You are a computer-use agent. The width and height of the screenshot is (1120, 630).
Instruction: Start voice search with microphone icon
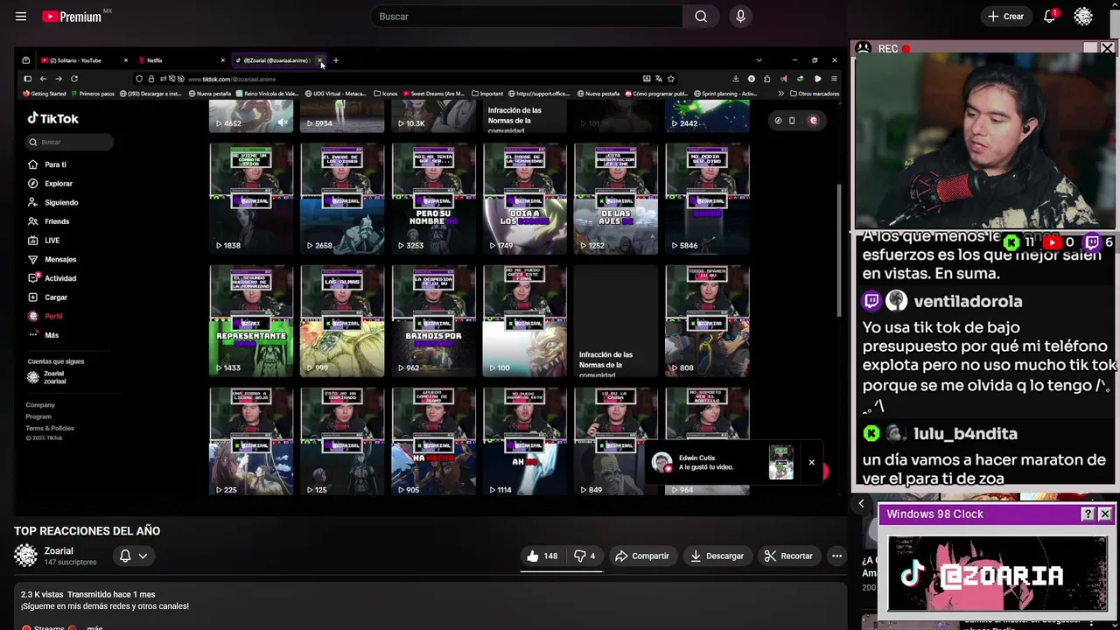pos(740,17)
